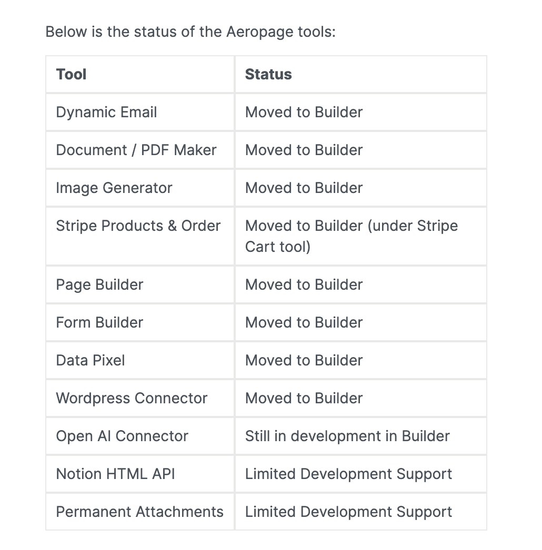This screenshot has height=550, width=542.
Task: Click the "Notion HTML API" cell
Action: pyautogui.click(x=116, y=474)
